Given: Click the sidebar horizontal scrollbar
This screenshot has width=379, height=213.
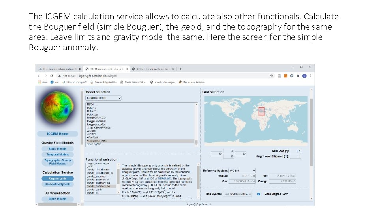Looking at the screenshot, I should [x=58, y=205].
